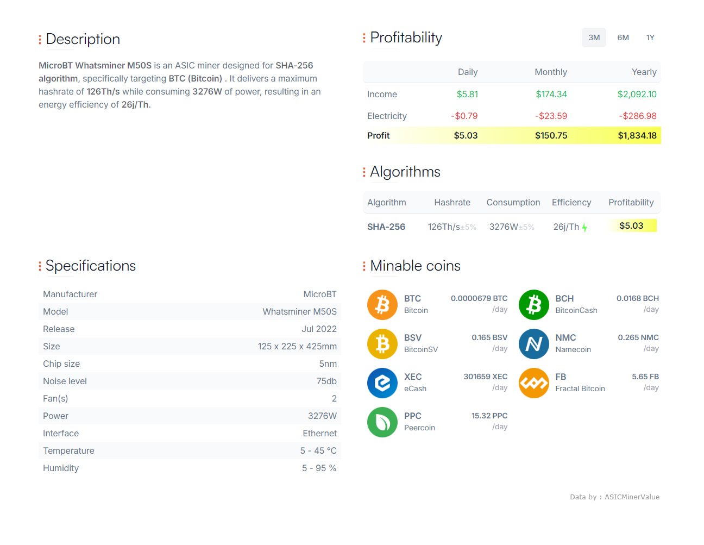Click the Ethernet interface value

click(320, 433)
